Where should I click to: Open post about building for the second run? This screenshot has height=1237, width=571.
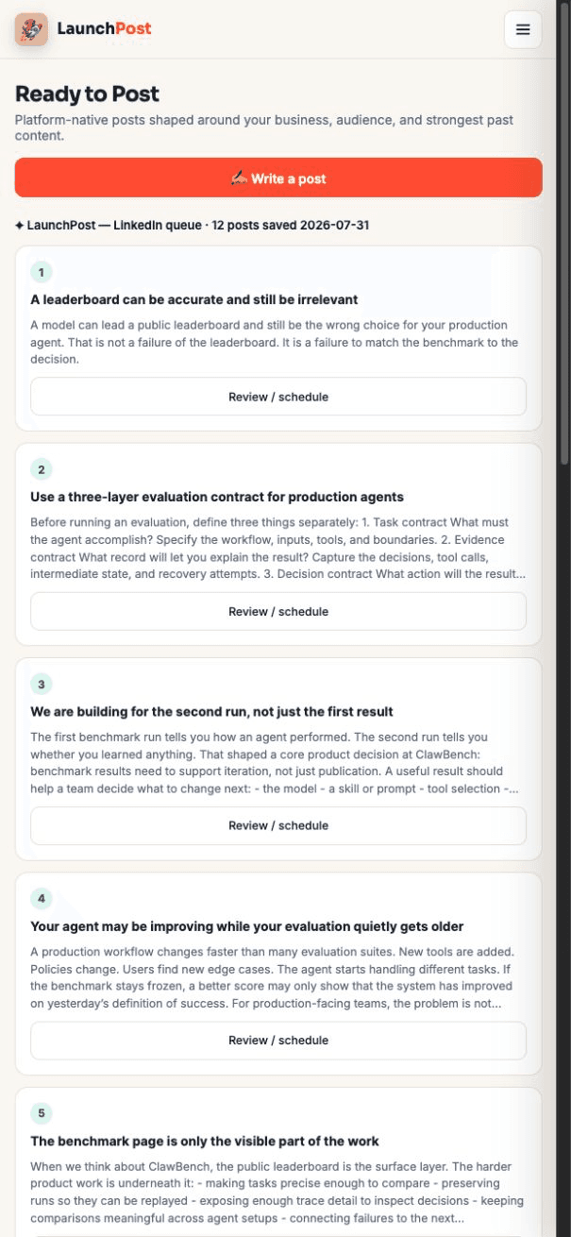[211, 711]
